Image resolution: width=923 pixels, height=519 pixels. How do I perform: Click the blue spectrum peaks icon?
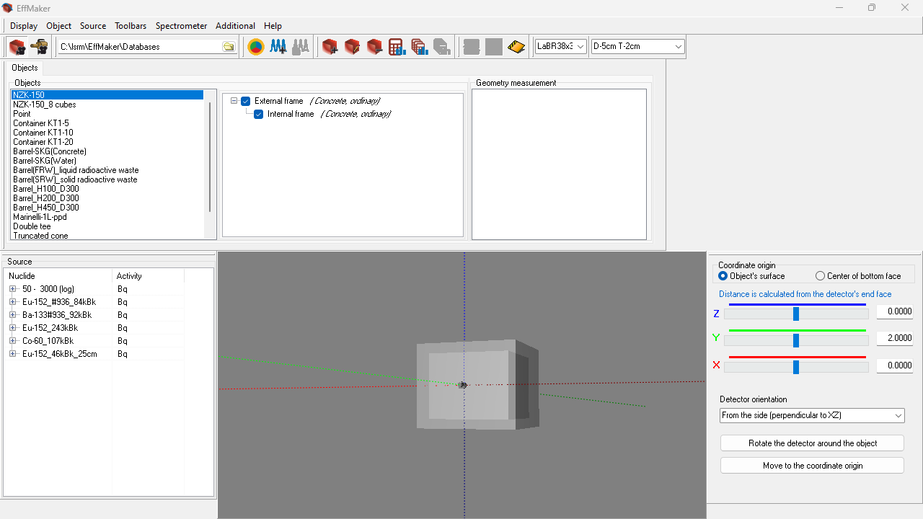[x=278, y=47]
